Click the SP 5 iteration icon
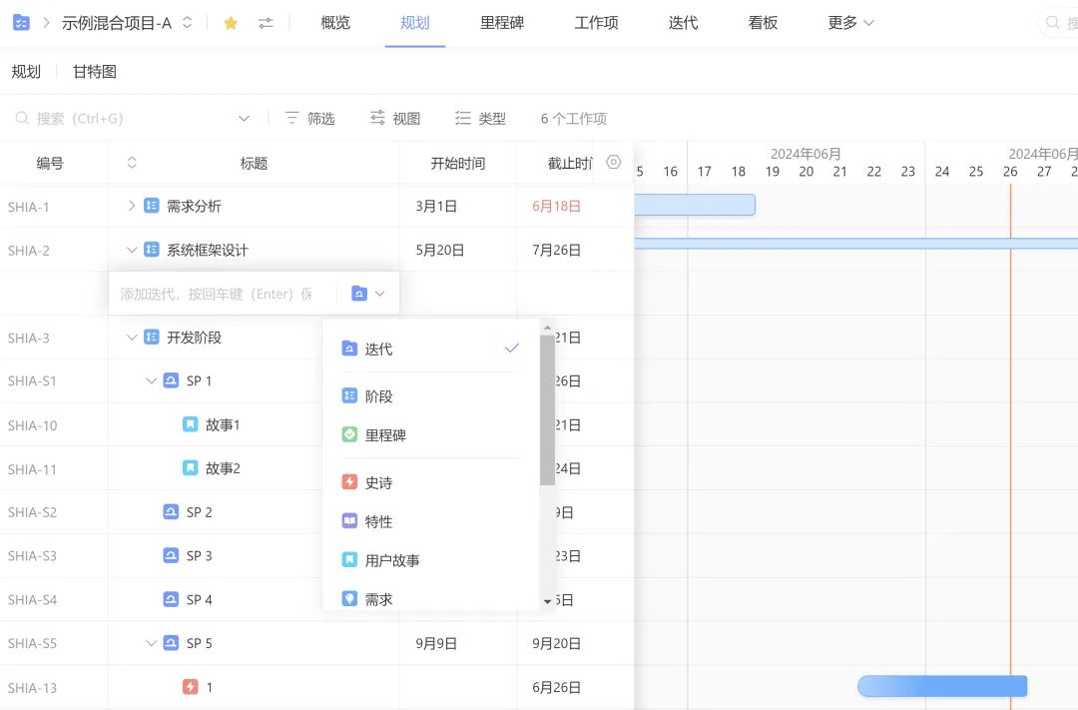 [172, 643]
